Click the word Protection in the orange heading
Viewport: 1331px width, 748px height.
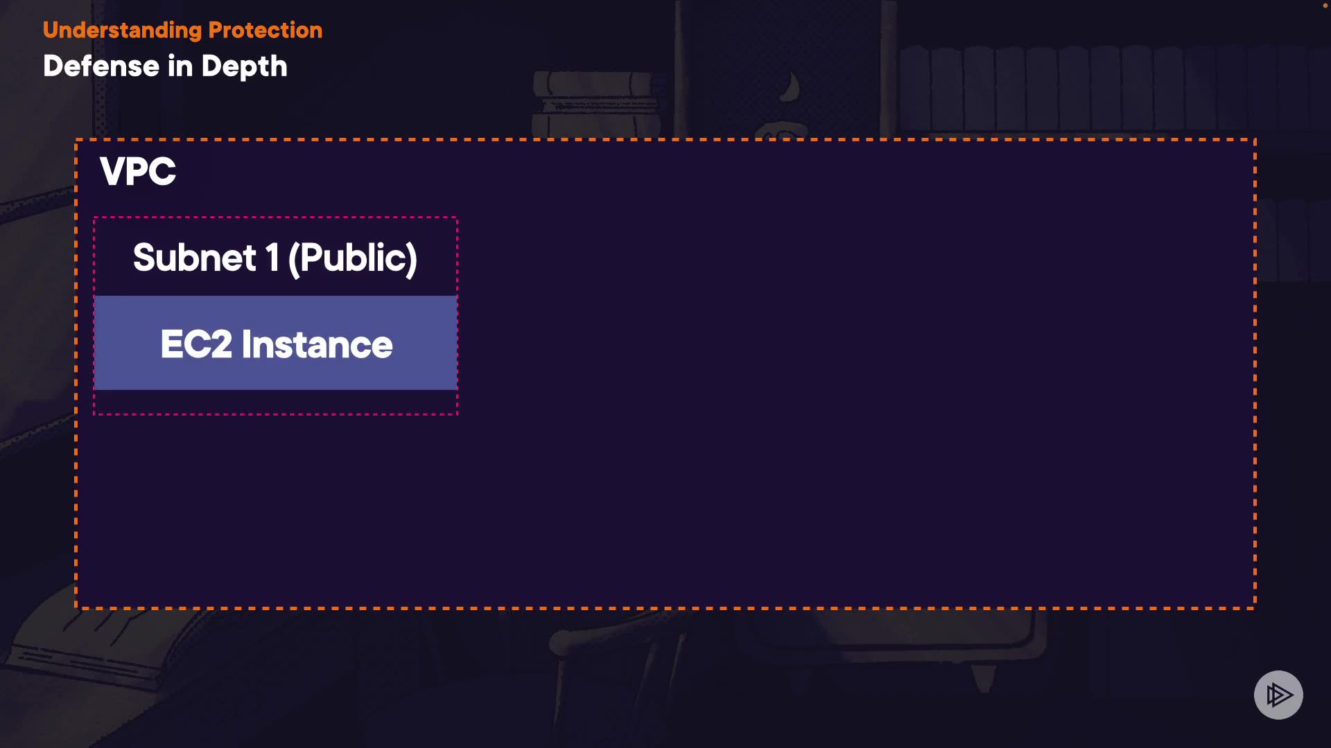[x=265, y=30]
